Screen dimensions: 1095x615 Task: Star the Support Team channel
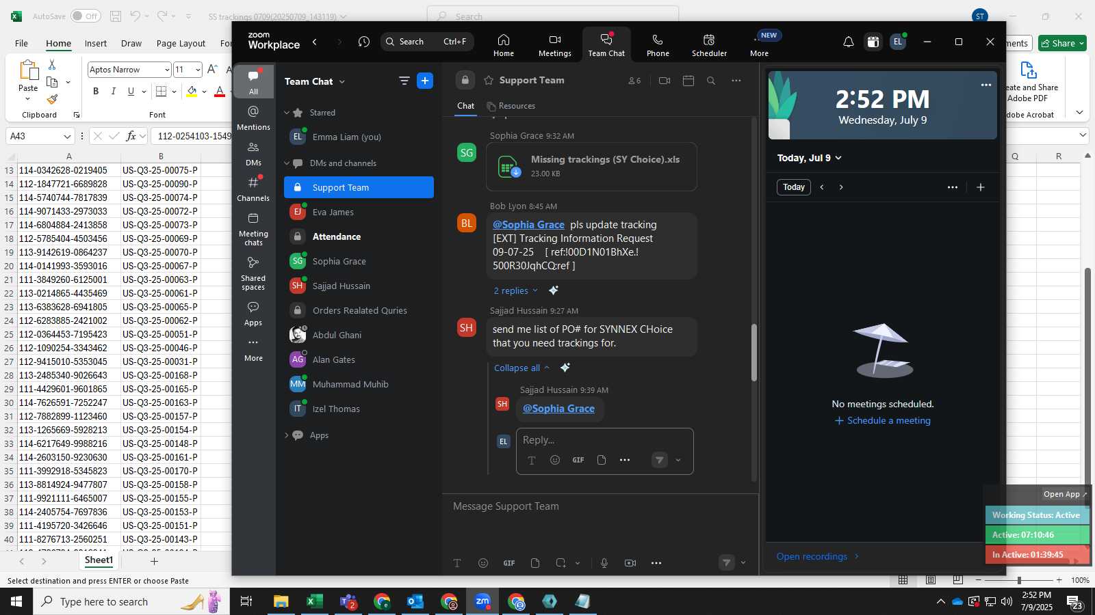[x=489, y=81]
